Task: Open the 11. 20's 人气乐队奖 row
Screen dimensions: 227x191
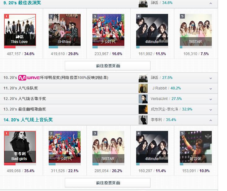Action: tap(109, 88)
